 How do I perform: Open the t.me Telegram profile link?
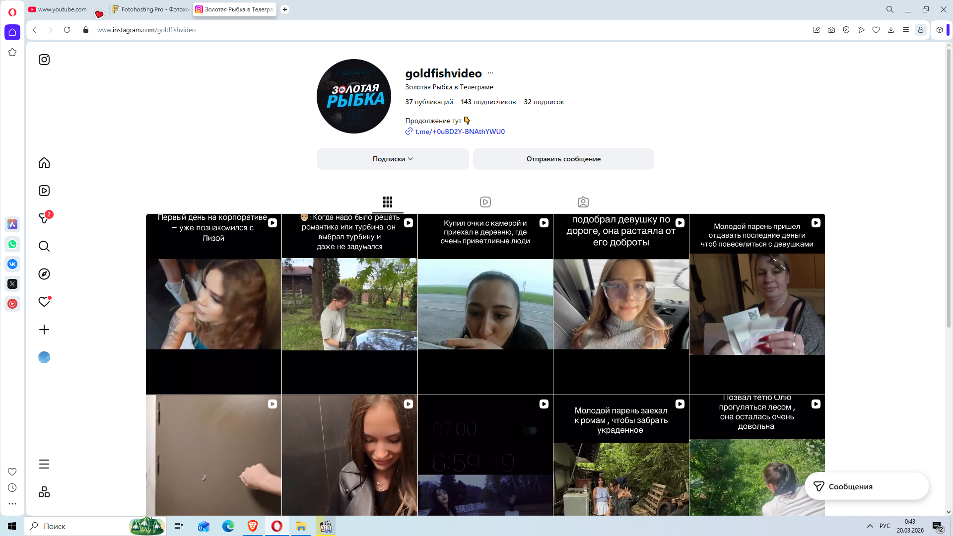coord(460,132)
